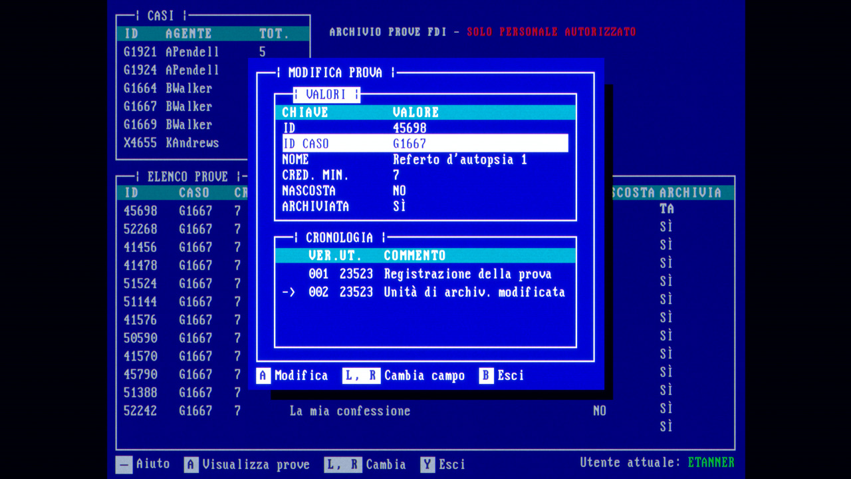Image resolution: width=851 pixels, height=479 pixels.
Task: Click the CHIAVE column header
Action: tap(305, 112)
